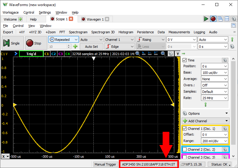Open the Settings menu

click(x=45, y=12)
